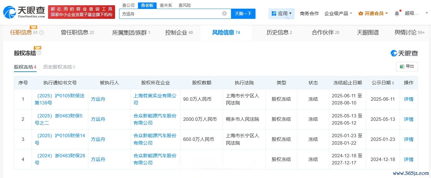
Task: Open the 合作伙伴 20 tab
Action: point(326,32)
